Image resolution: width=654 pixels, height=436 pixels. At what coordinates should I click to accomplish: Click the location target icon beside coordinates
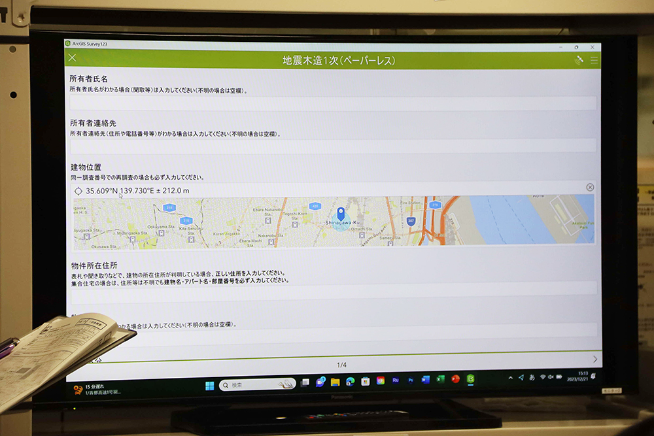pyautogui.click(x=78, y=192)
